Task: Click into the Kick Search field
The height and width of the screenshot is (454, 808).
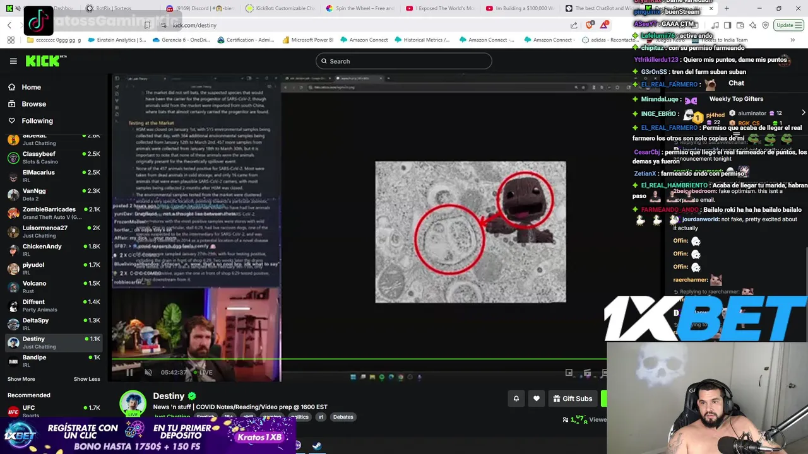Action: pyautogui.click(x=404, y=61)
